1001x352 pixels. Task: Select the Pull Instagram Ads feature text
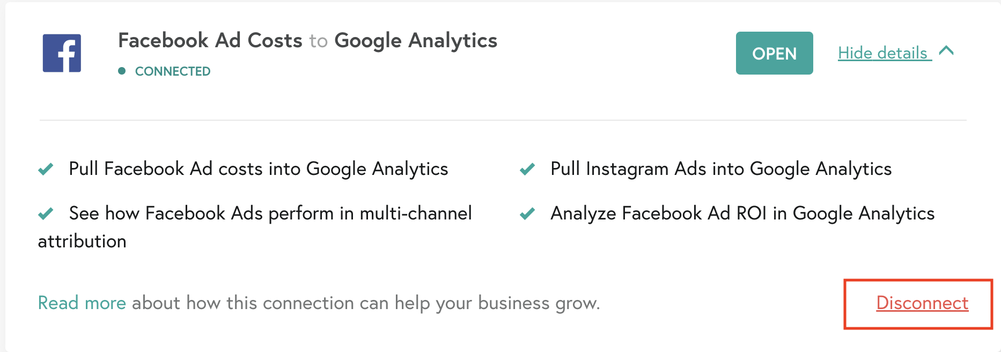pos(721,169)
